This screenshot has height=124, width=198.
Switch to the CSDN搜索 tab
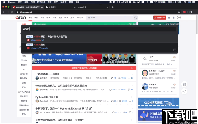point(93,7)
